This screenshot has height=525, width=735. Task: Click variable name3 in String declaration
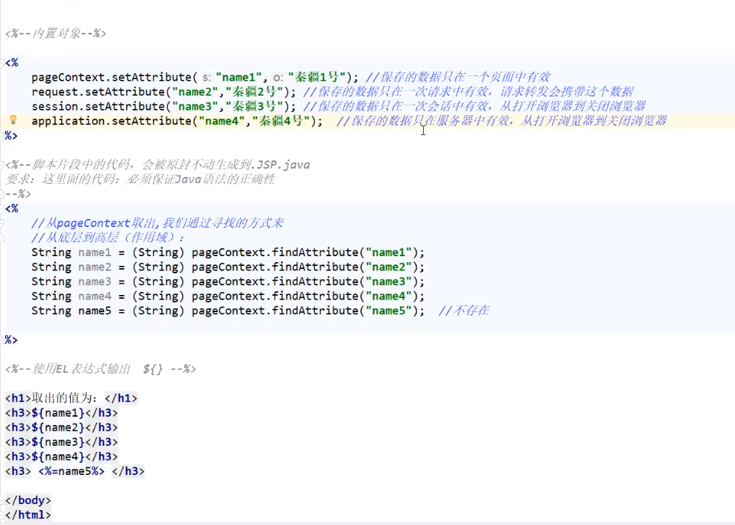95,282
